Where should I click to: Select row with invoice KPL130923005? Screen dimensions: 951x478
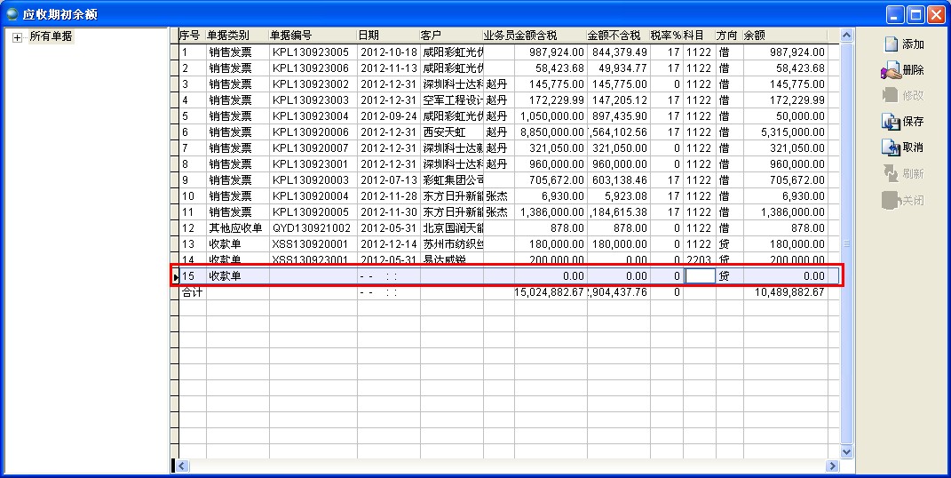(311, 52)
